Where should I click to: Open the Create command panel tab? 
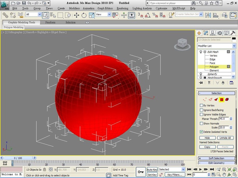coord(199,33)
